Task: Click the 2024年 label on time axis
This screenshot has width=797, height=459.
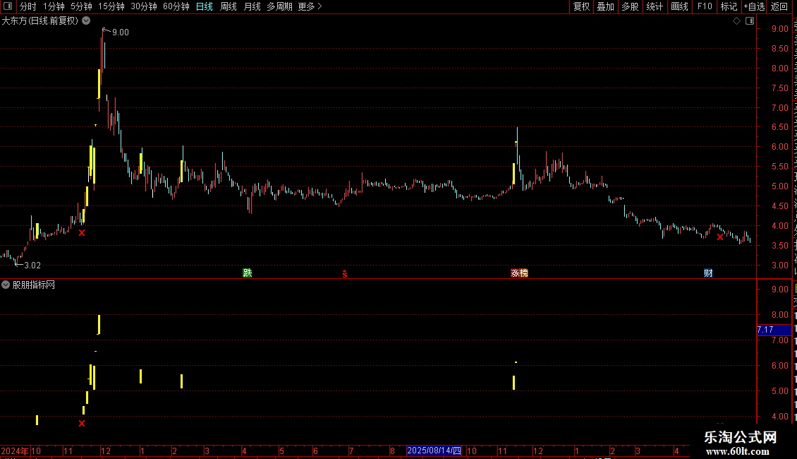Action: click(15, 451)
